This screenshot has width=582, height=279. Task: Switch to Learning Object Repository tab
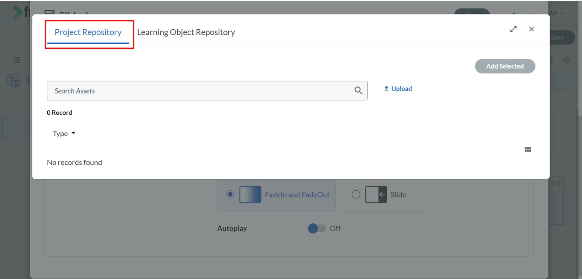point(186,32)
